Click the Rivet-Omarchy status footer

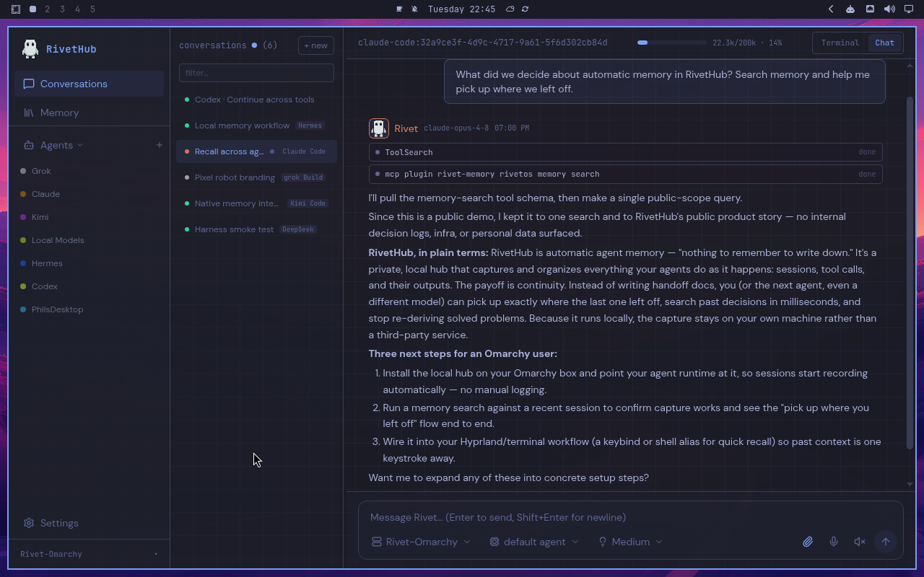[x=89, y=554]
